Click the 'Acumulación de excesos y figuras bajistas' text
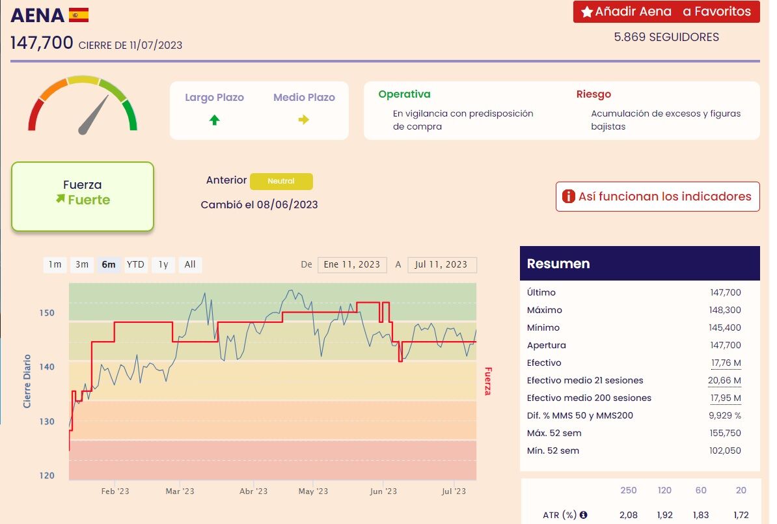 666,120
